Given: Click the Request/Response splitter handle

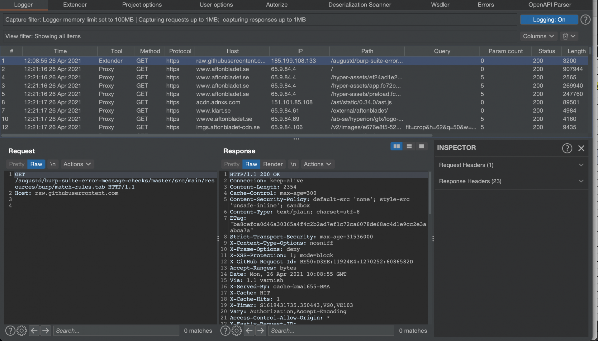Looking at the screenshot, I should tap(218, 239).
